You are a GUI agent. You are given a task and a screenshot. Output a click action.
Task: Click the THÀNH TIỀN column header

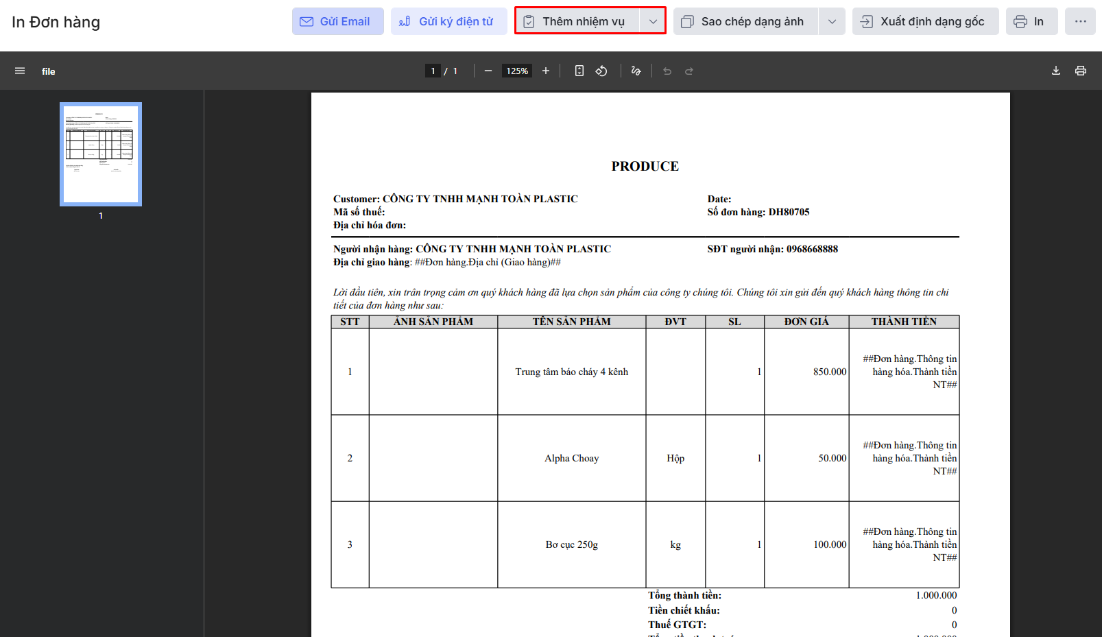click(904, 322)
